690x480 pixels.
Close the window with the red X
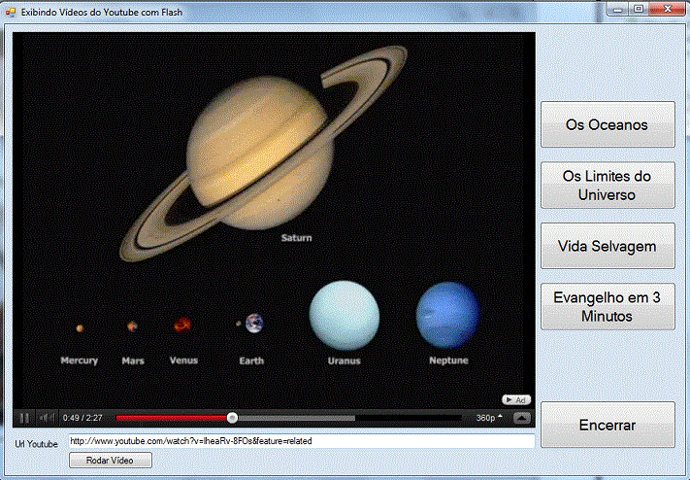(x=668, y=10)
